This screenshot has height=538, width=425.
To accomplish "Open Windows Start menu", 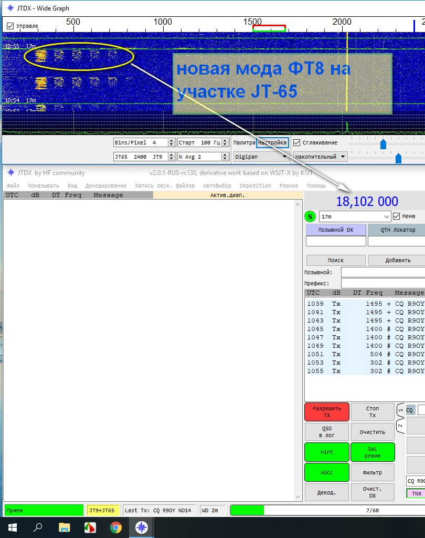I will click(x=12, y=527).
